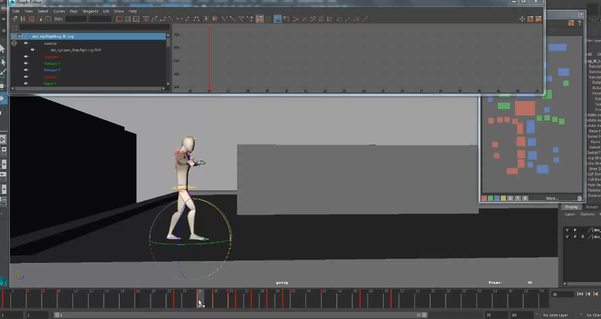Toggle Auto Load Graph Editor
The image size is (601, 319).
coord(260,19)
